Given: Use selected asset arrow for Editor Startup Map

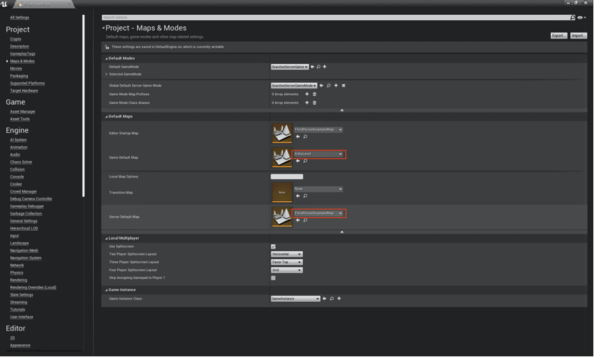Looking at the screenshot, I should coord(298,136).
